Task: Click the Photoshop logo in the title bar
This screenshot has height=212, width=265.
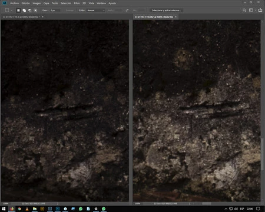Action: pyautogui.click(x=4, y=3)
